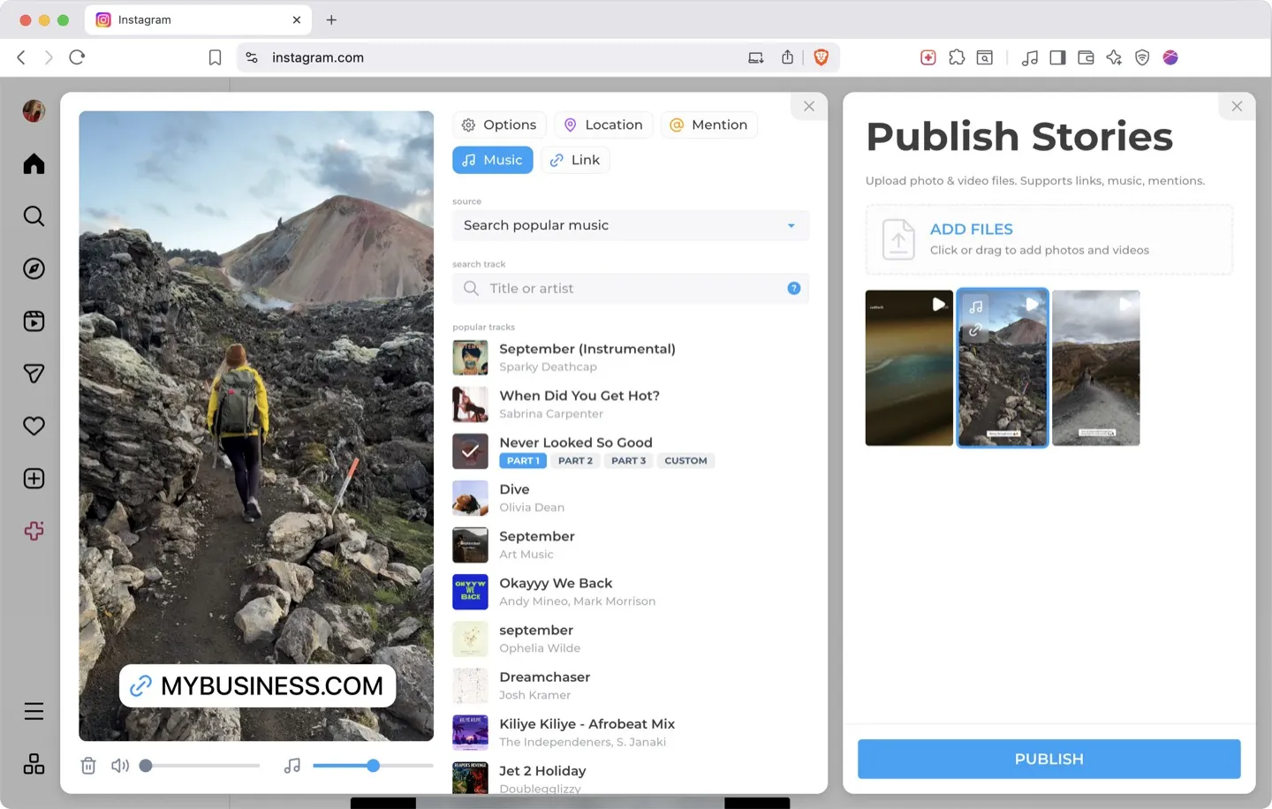Open the Explore compass icon
This screenshot has width=1272, height=809.
click(33, 268)
